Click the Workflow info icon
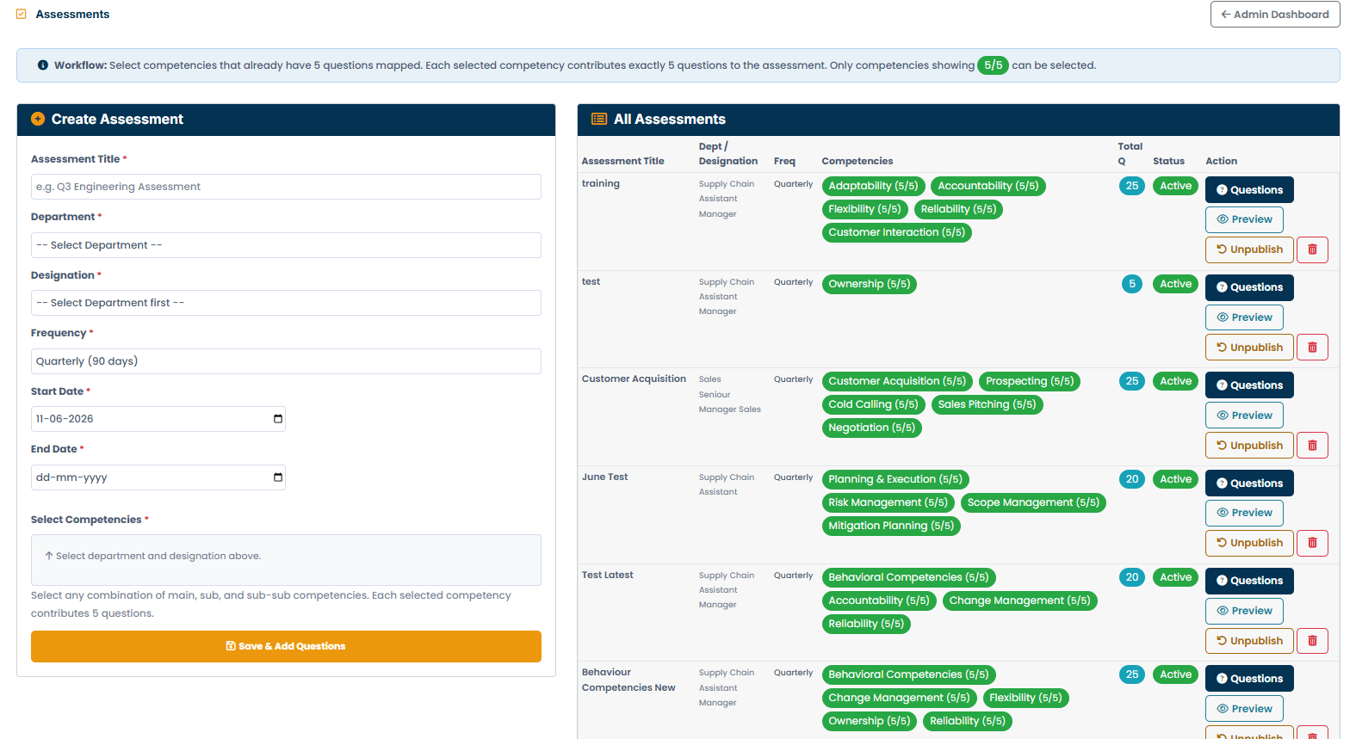 pos(42,65)
